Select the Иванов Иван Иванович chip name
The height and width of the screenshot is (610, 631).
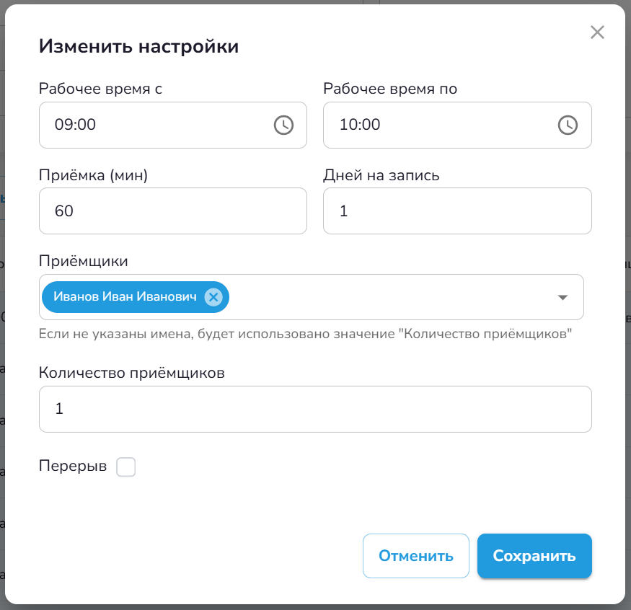coord(125,297)
